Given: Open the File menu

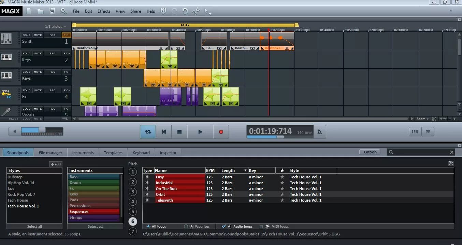Looking at the screenshot, I should [x=76, y=11].
